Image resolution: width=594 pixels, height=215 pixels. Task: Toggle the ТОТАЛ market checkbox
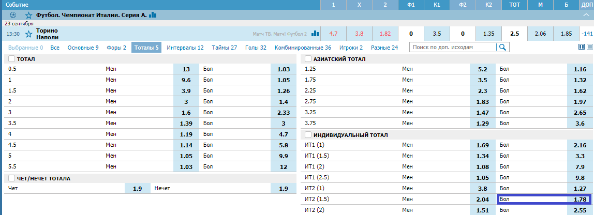[11, 59]
